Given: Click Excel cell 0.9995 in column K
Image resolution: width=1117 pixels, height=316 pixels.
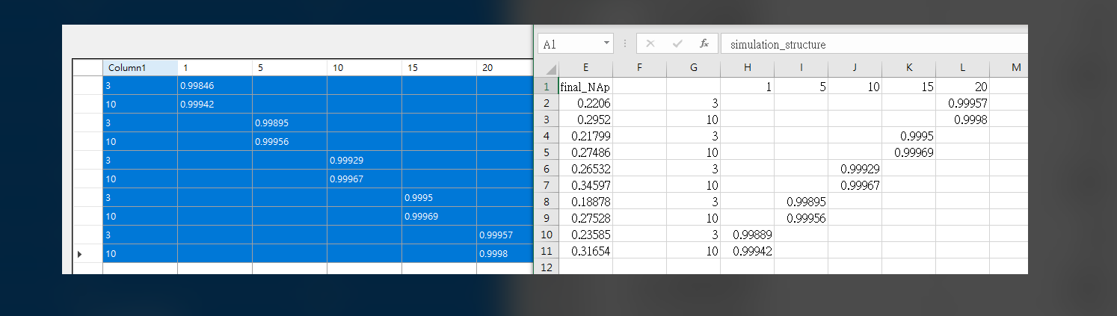Looking at the screenshot, I should [x=908, y=135].
